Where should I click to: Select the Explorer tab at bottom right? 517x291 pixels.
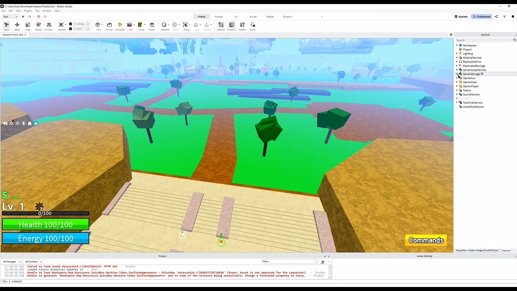(x=506, y=251)
